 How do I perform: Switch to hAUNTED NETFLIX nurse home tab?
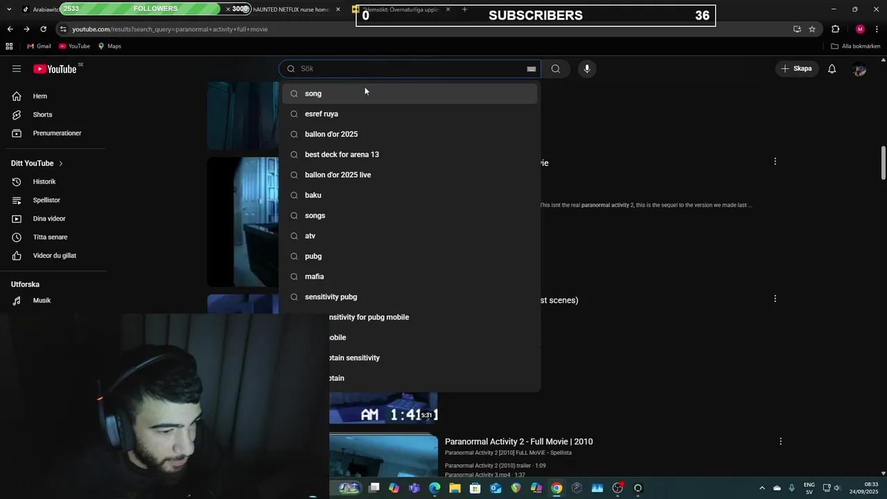point(291,10)
